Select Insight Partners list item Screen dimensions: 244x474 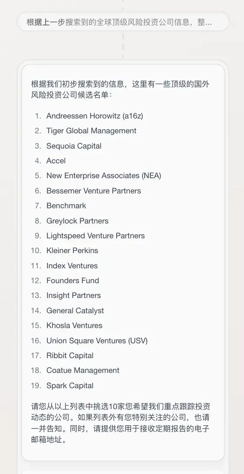coord(74,295)
